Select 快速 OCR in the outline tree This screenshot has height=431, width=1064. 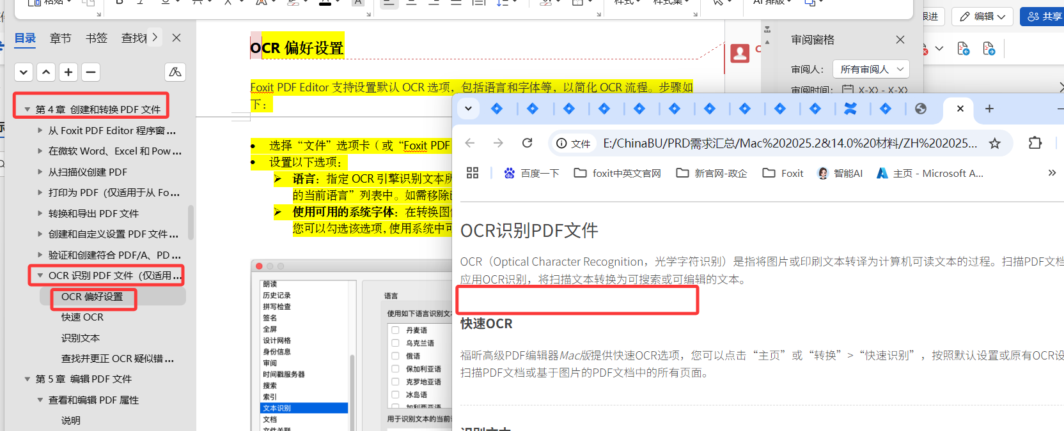click(82, 317)
